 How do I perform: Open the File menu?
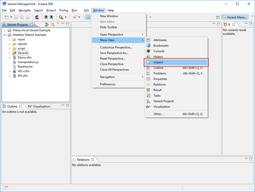click(x=4, y=10)
